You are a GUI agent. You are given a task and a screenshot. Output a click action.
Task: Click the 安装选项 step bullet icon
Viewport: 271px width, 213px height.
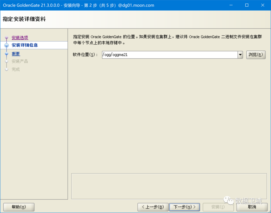coord(7,37)
